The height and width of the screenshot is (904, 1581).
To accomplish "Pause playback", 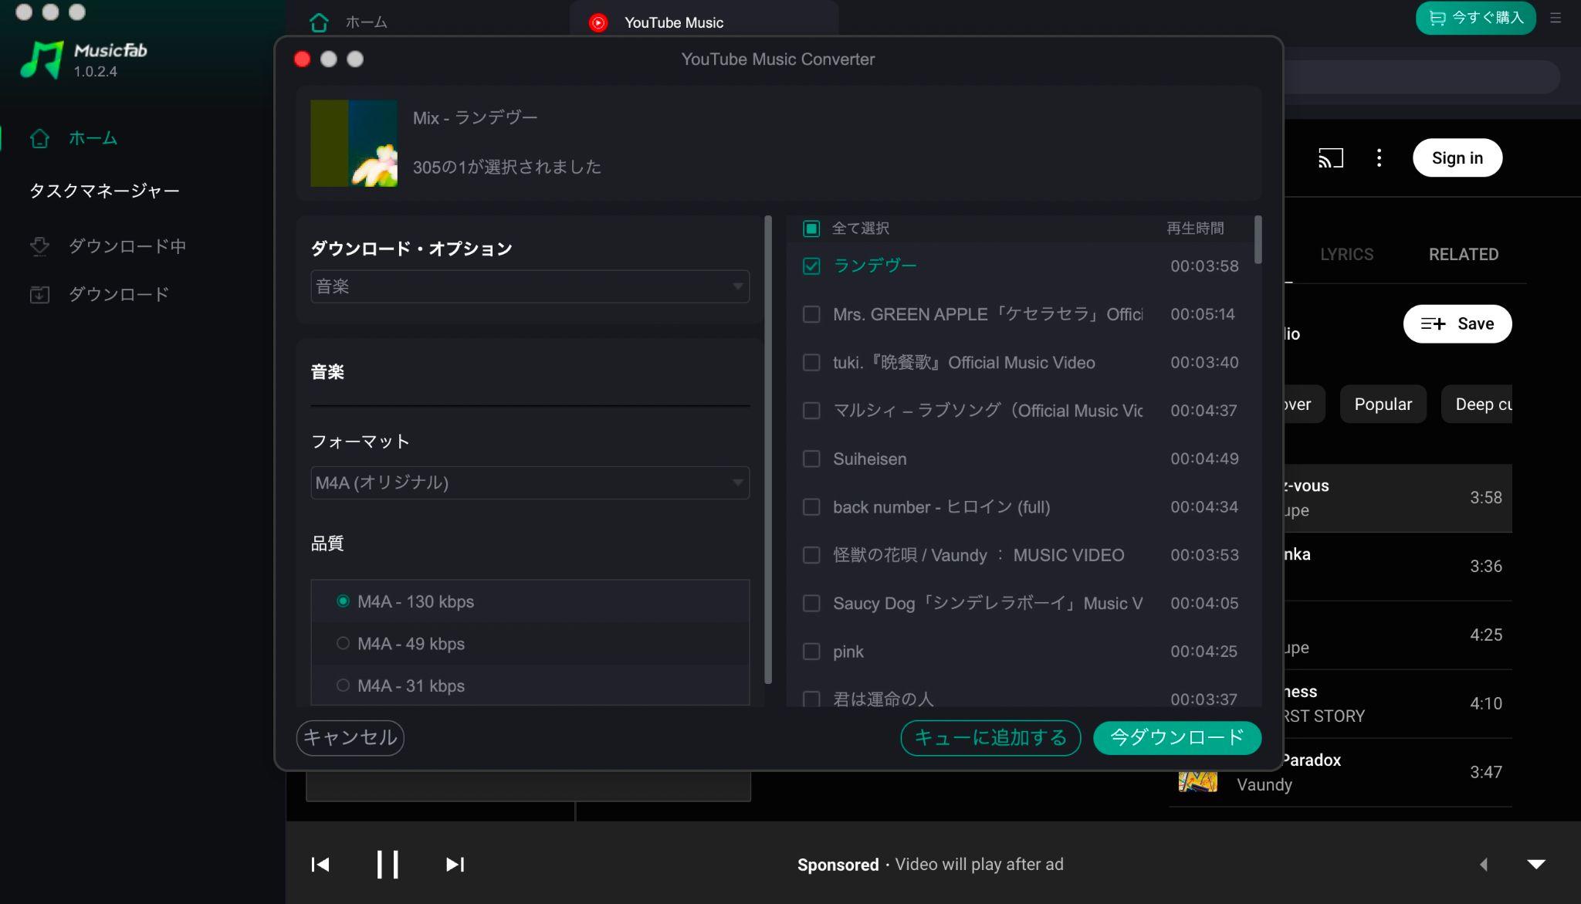I will tap(388, 864).
